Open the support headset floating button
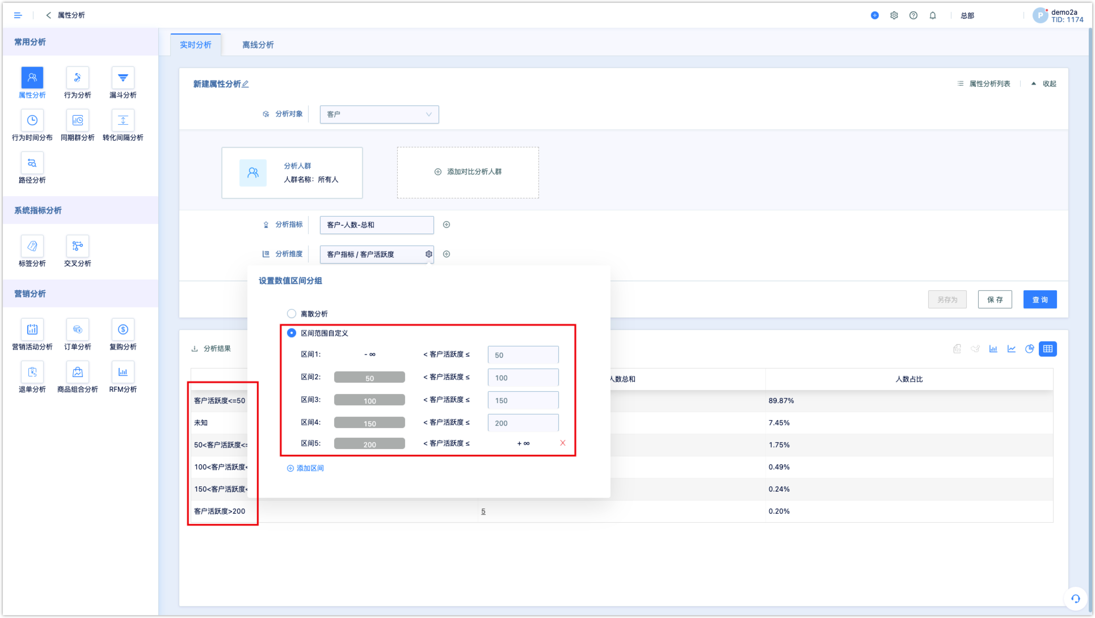 (1075, 599)
